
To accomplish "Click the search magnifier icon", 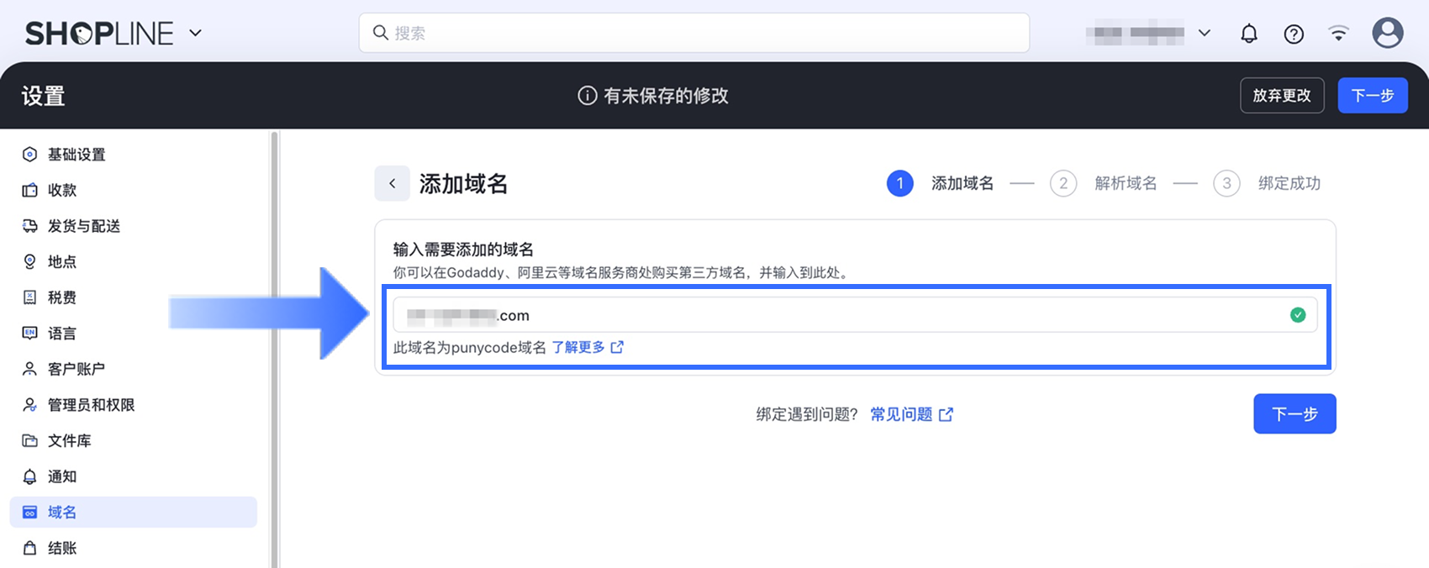I will pos(381,33).
